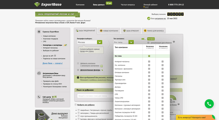Click the gear icon next to Доступ по API
This screenshot has width=219, height=120.
pyautogui.click(x=55, y=56)
